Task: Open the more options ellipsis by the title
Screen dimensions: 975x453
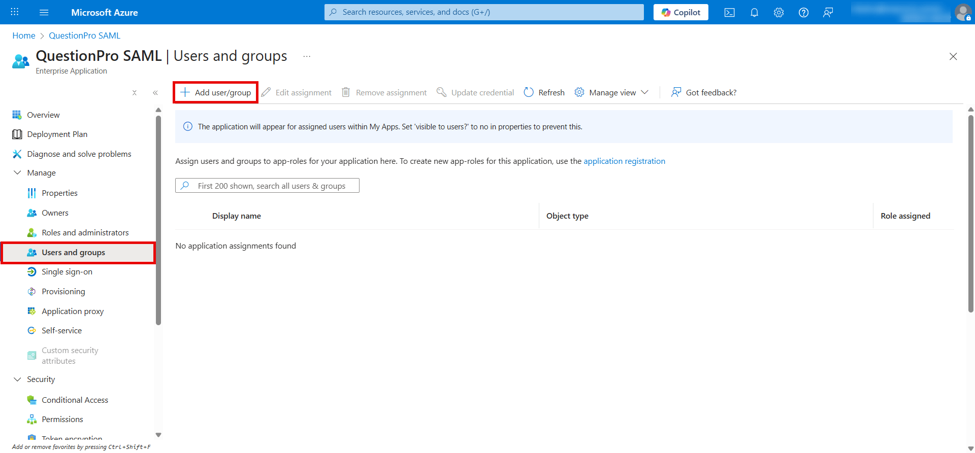Action: coord(307,56)
